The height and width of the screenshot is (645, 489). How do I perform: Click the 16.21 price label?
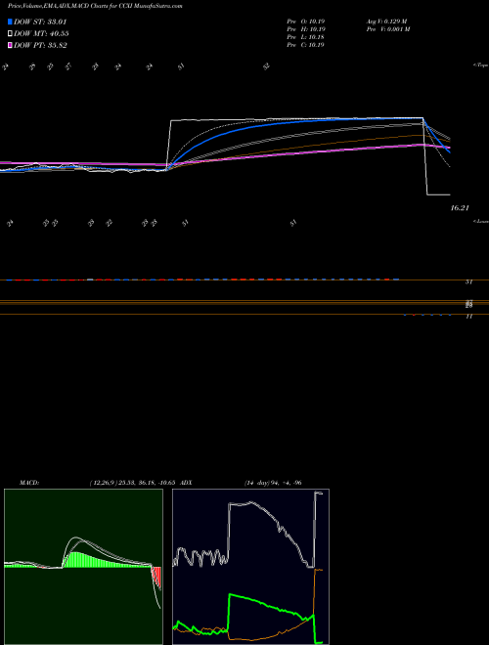[460, 208]
